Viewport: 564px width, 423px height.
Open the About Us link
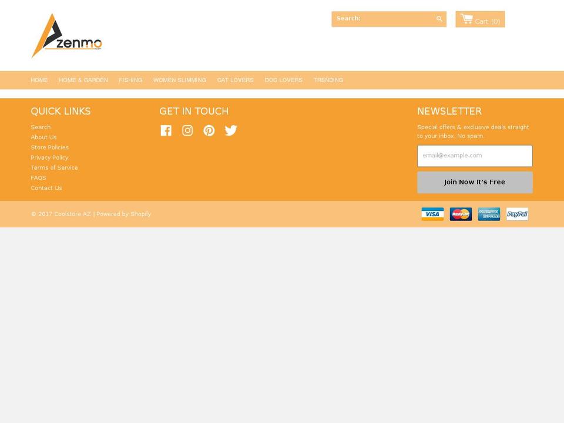pyautogui.click(x=43, y=137)
